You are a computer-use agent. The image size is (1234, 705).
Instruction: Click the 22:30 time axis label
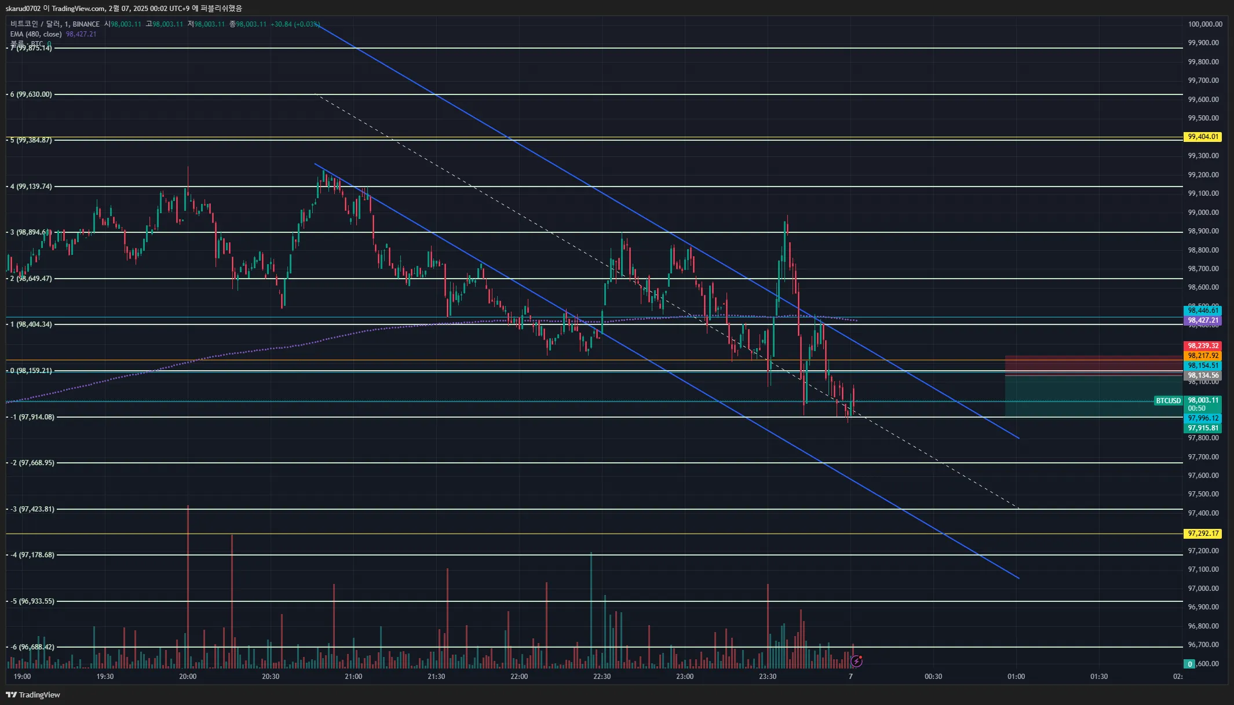(602, 677)
